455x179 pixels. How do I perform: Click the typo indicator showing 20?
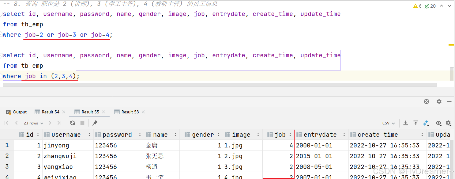point(430,6)
